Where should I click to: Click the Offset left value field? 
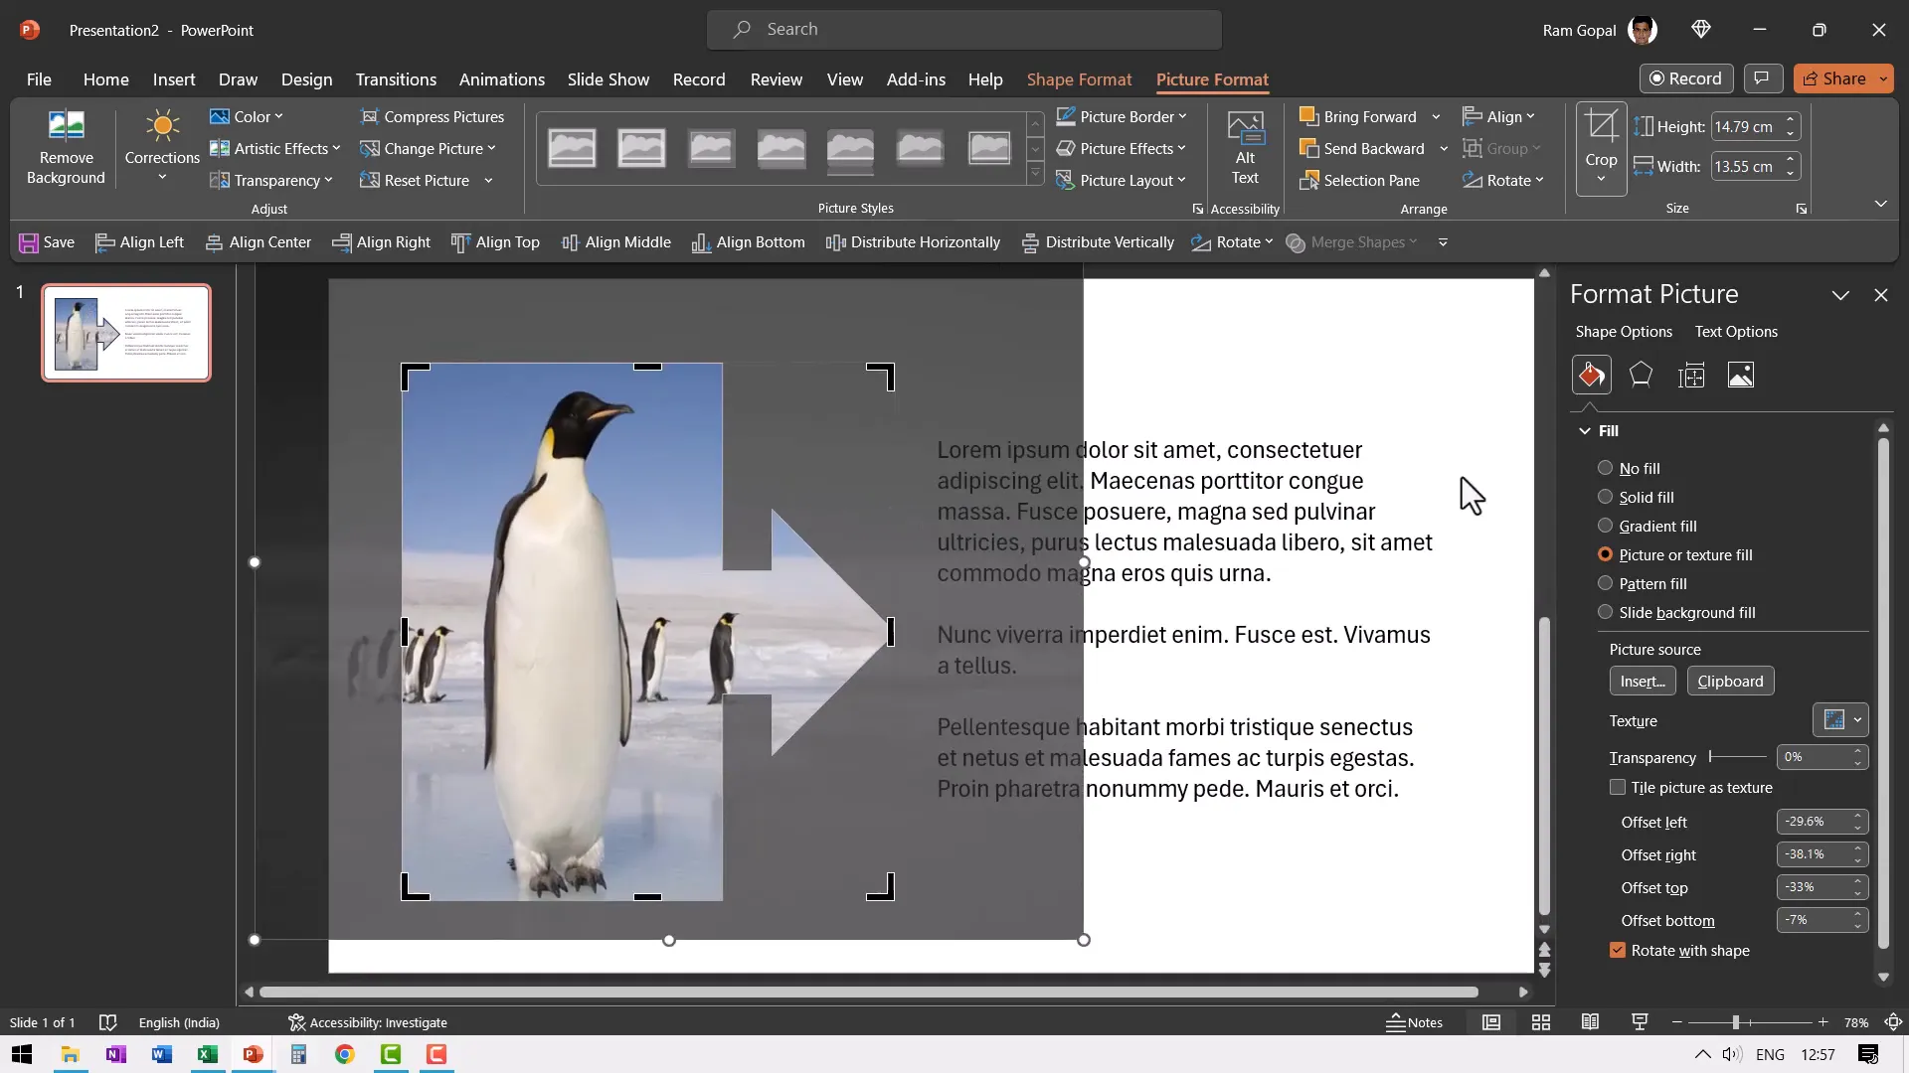tap(1814, 822)
